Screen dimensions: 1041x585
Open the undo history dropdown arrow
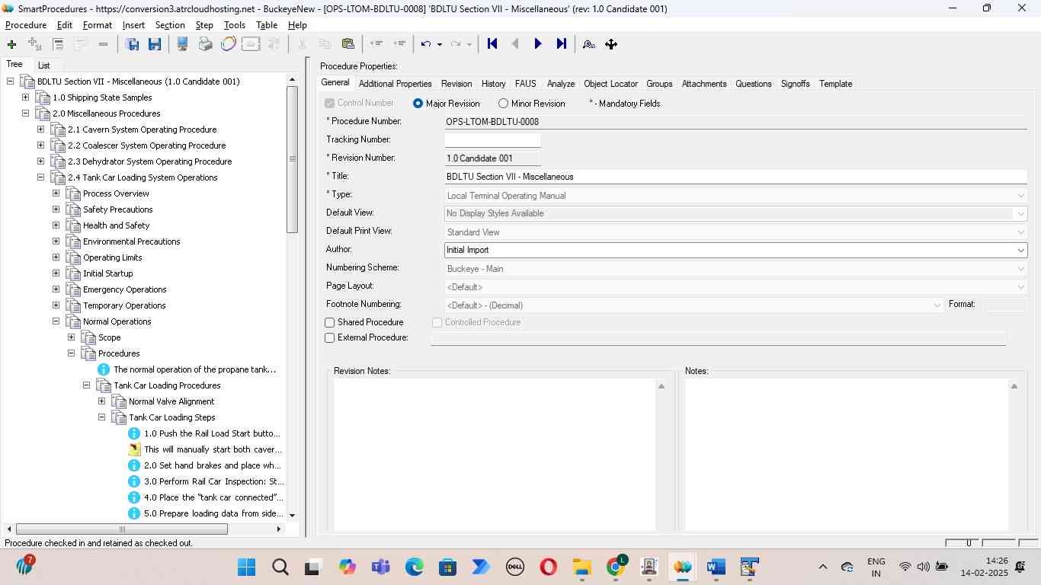(440, 44)
